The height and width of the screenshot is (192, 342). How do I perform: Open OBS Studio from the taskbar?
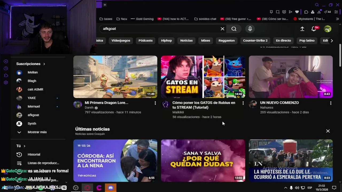(x=76, y=188)
